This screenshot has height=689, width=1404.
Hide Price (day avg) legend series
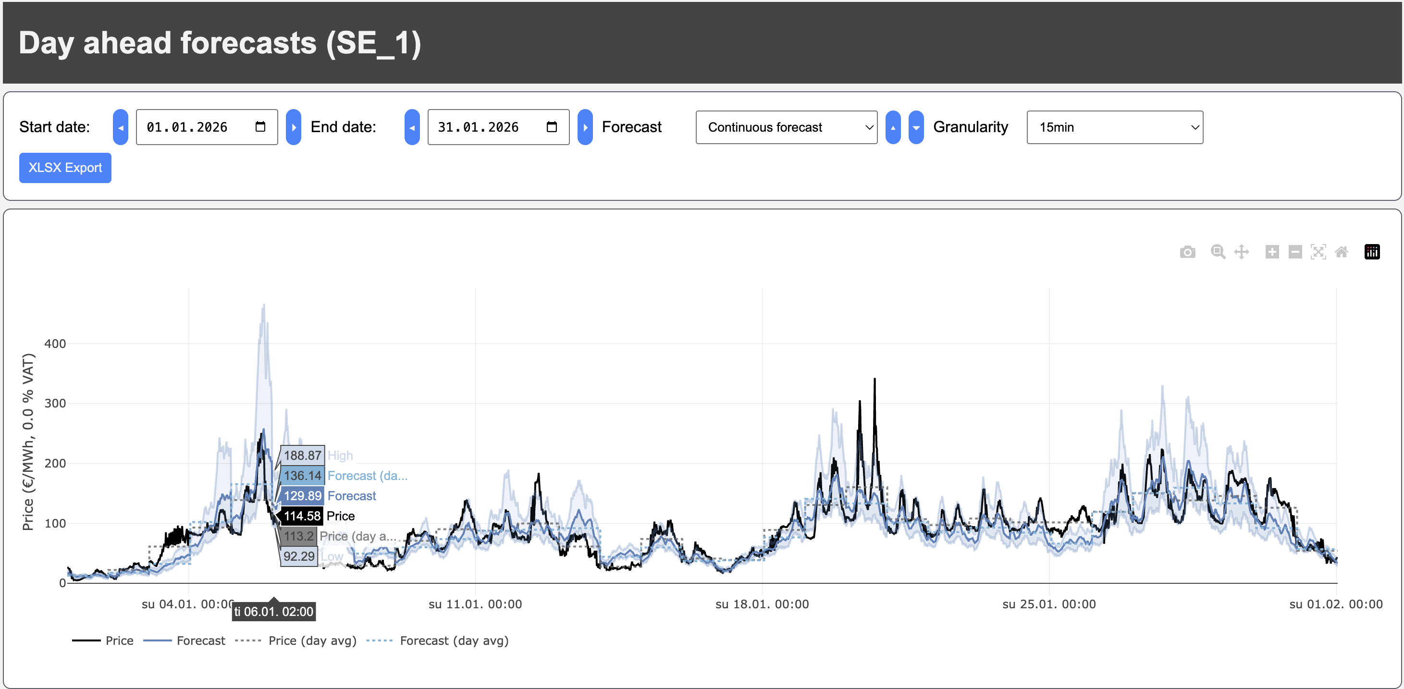tap(312, 640)
